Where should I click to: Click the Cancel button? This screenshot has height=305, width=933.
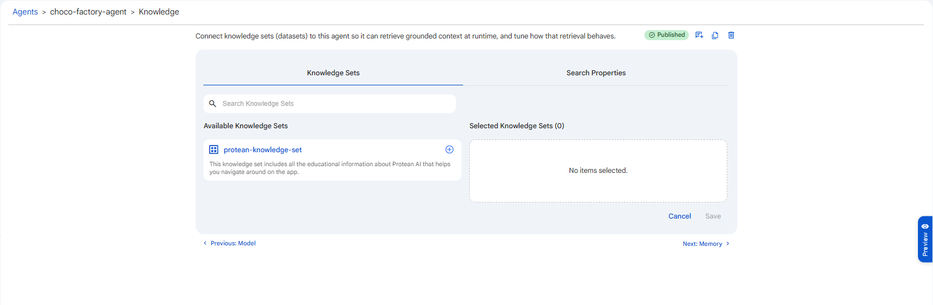pyautogui.click(x=679, y=216)
